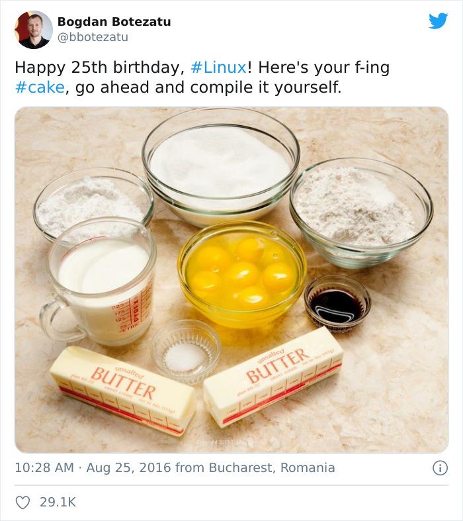The height and width of the screenshot is (521, 463).
Task: Click the large sugar bowl at top center
Action: click(x=220, y=164)
